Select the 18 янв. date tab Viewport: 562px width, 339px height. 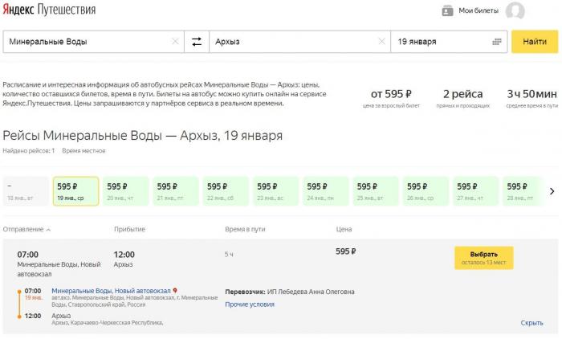point(26,191)
